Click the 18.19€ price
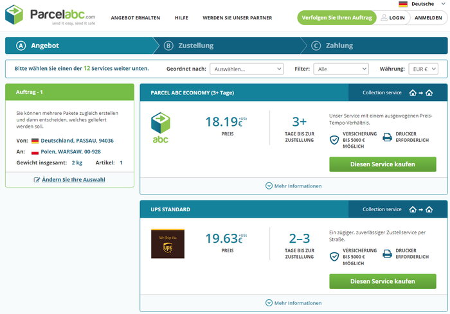The image size is (450, 314). [226, 122]
